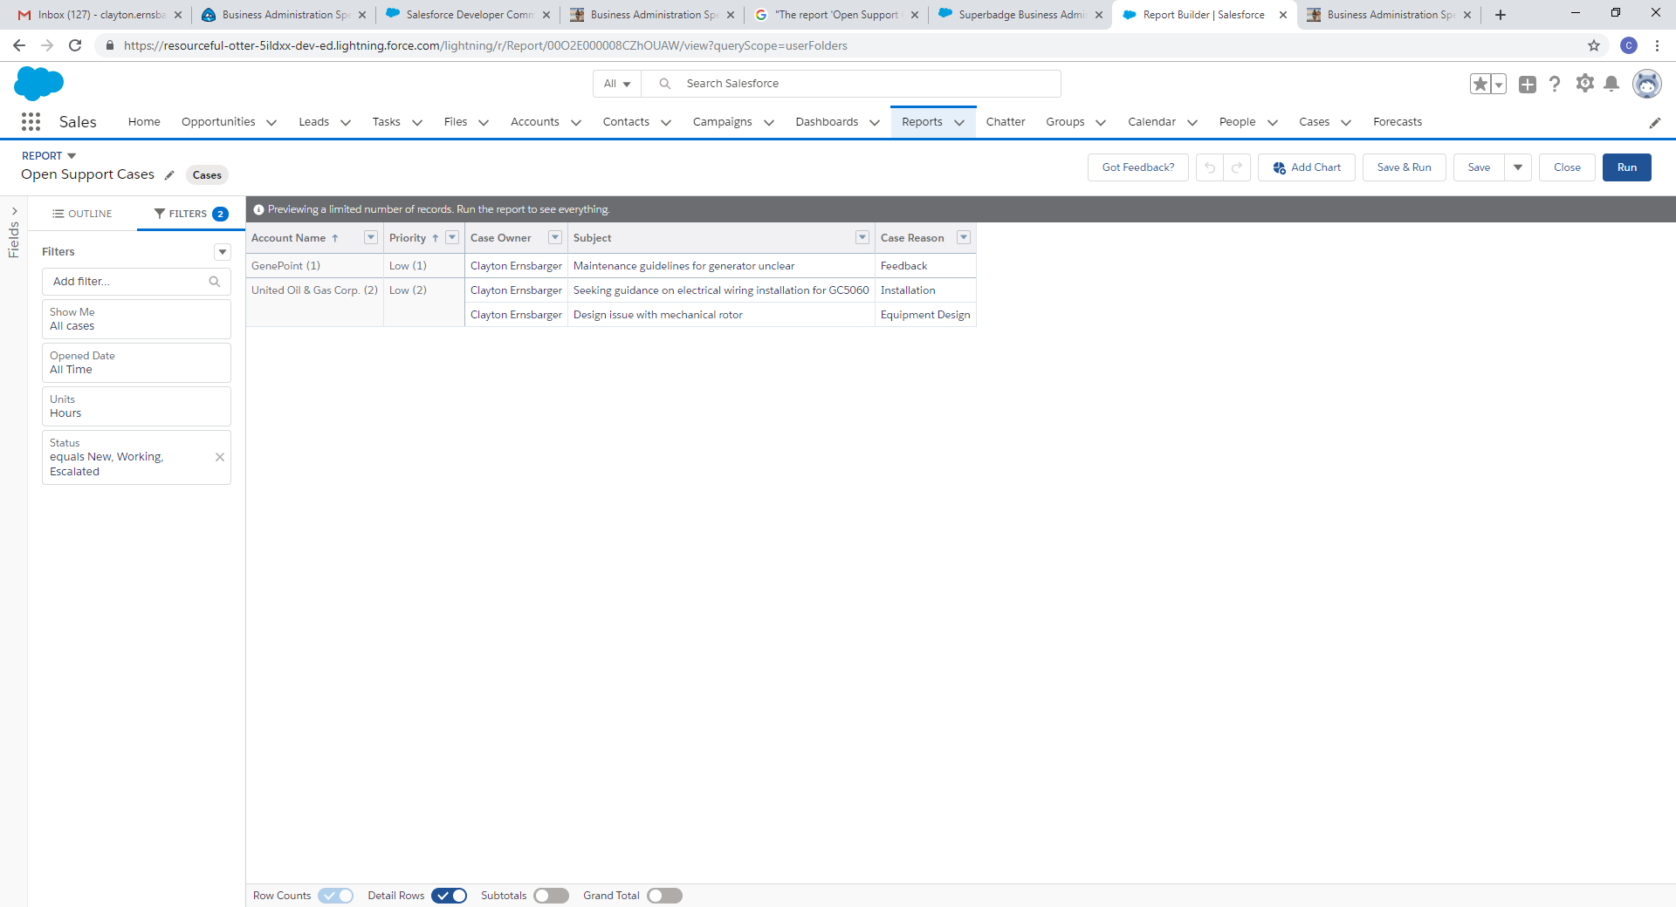Viewport: 1676px width, 907px height.
Task: Click the Save & Run button
Action: coord(1405,167)
